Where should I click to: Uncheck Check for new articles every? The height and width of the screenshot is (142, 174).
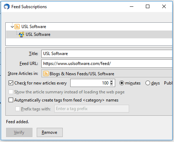click(x=11, y=83)
